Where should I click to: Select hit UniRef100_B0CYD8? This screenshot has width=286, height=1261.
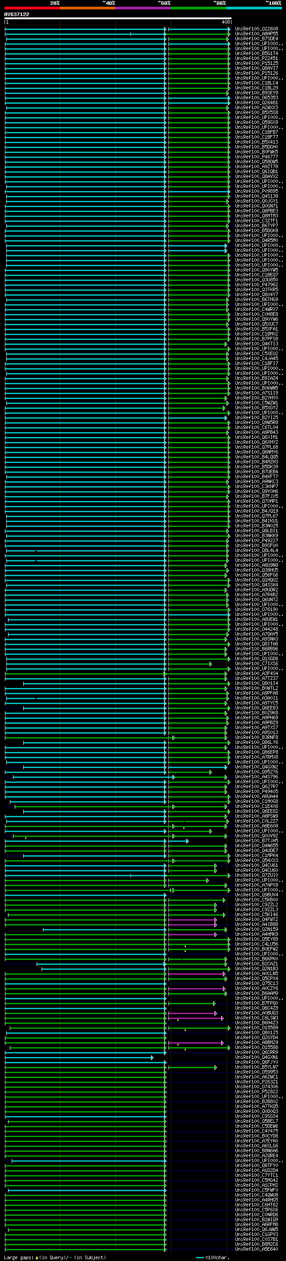(x=257, y=1136)
